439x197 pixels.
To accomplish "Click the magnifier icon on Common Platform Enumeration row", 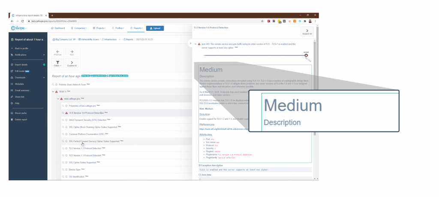I will (63, 134).
